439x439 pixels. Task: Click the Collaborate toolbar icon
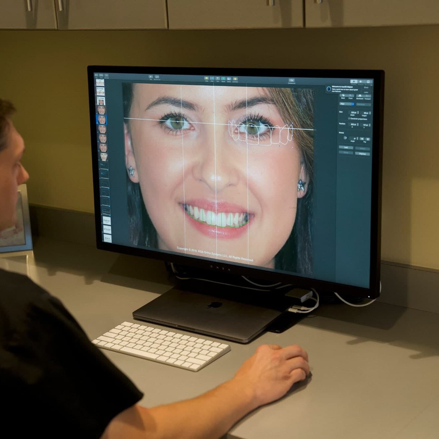pyautogui.click(x=291, y=80)
